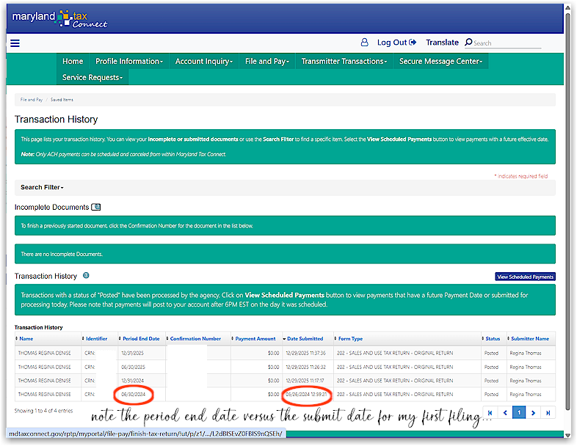Sort table by Period End Date
The image size is (577, 446).
click(x=140, y=339)
